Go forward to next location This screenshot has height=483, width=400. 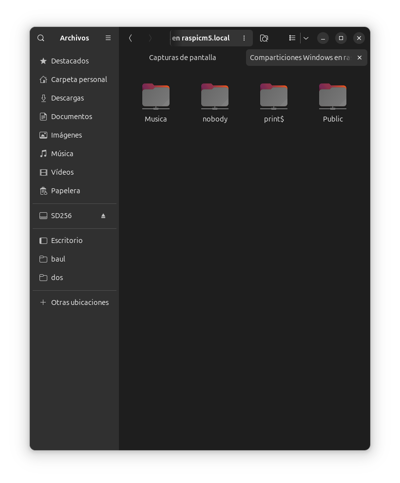150,38
